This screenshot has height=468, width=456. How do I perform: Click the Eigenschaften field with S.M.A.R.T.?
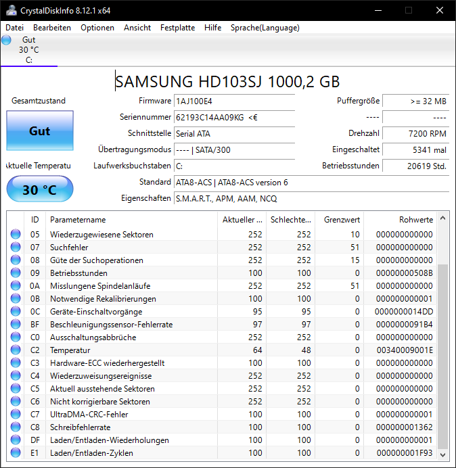311,198
